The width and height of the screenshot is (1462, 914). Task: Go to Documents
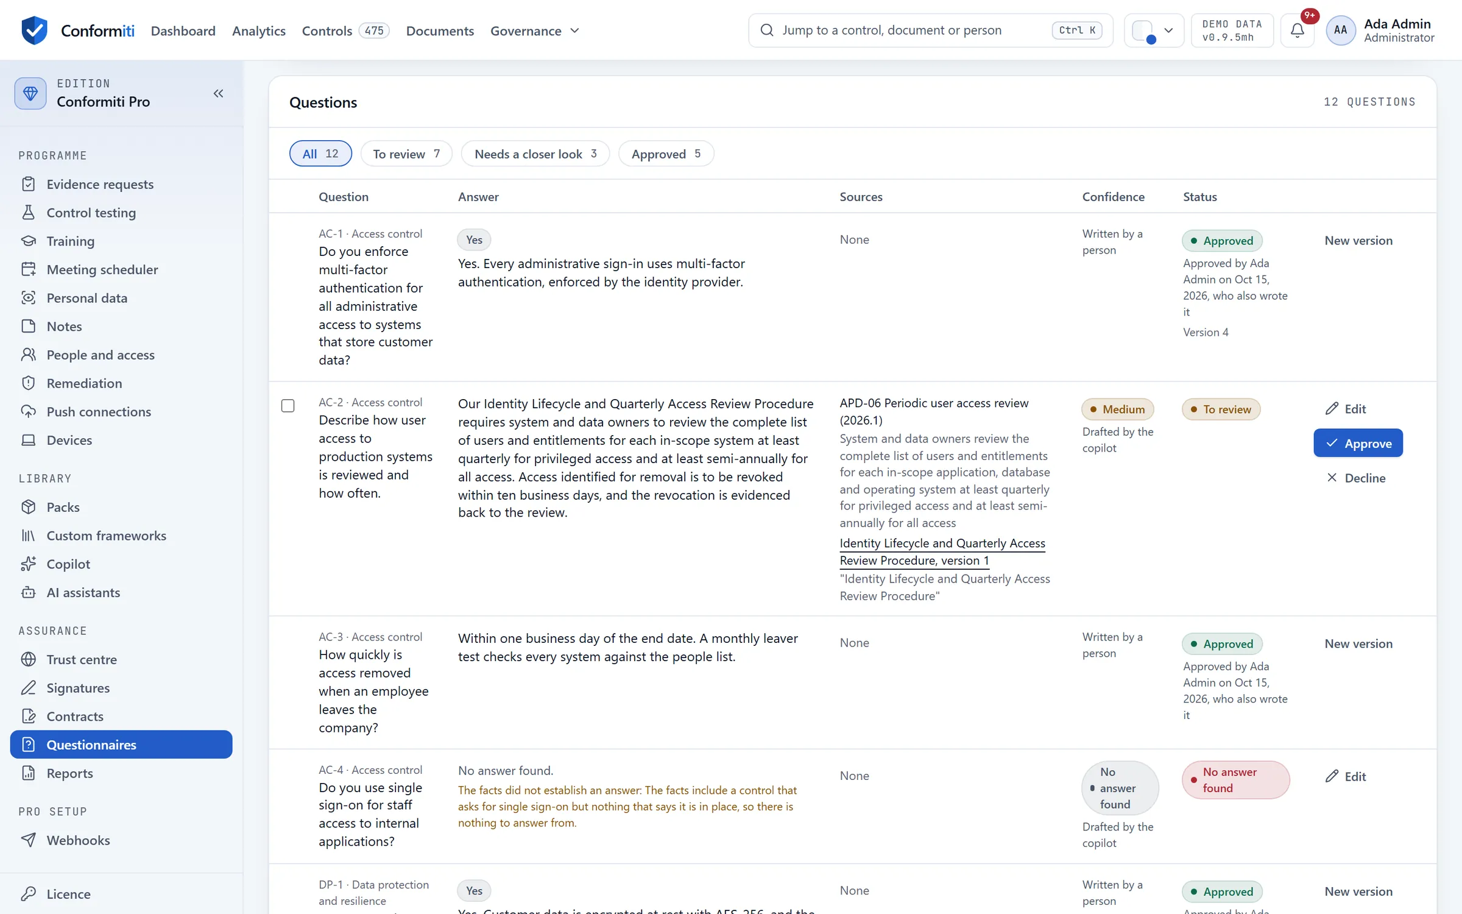(x=440, y=30)
